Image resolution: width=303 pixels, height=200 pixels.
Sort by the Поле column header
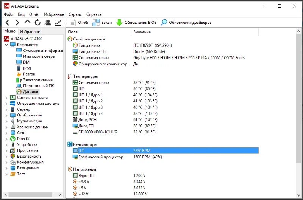[x=98, y=32]
